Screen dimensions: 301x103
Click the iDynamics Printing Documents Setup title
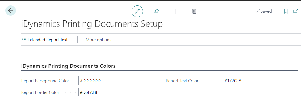tap(92, 24)
